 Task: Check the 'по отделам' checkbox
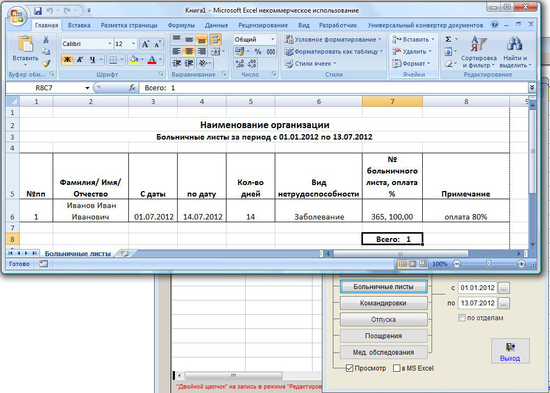coord(462,318)
